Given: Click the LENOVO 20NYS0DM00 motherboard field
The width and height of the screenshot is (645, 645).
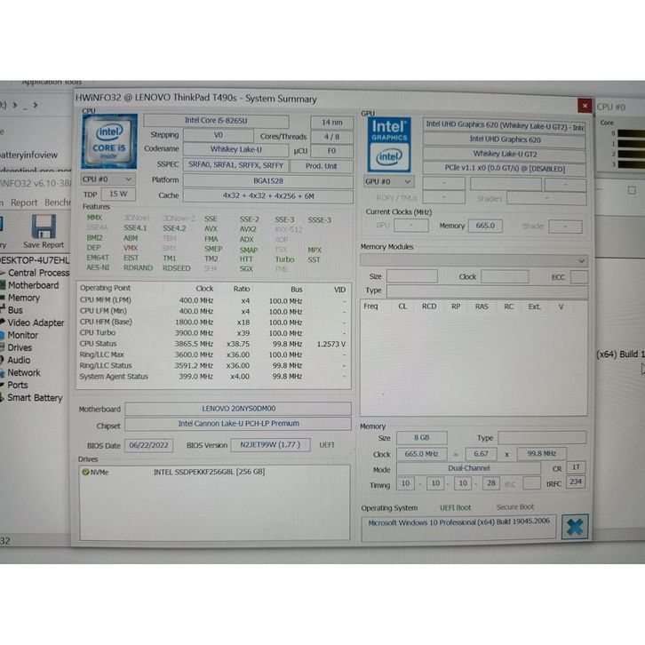Looking at the screenshot, I should pyautogui.click(x=238, y=409).
